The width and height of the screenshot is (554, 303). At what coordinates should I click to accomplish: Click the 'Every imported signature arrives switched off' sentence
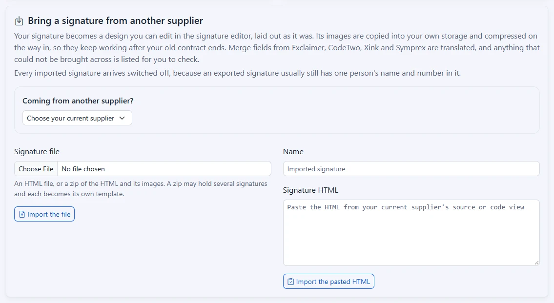tap(237, 73)
